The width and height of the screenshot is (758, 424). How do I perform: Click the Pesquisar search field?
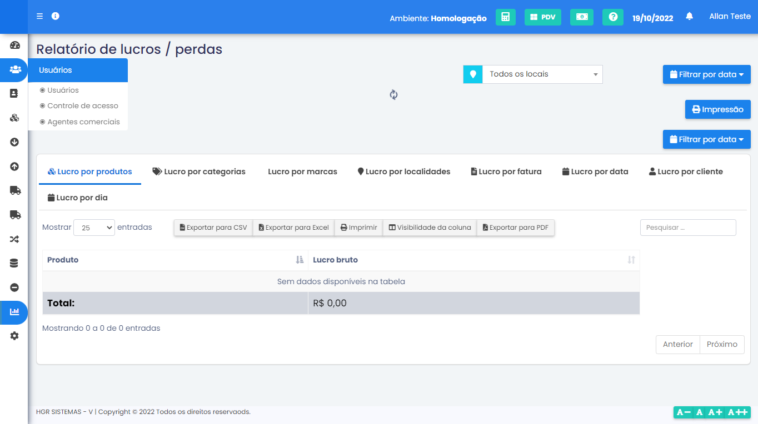pos(687,228)
